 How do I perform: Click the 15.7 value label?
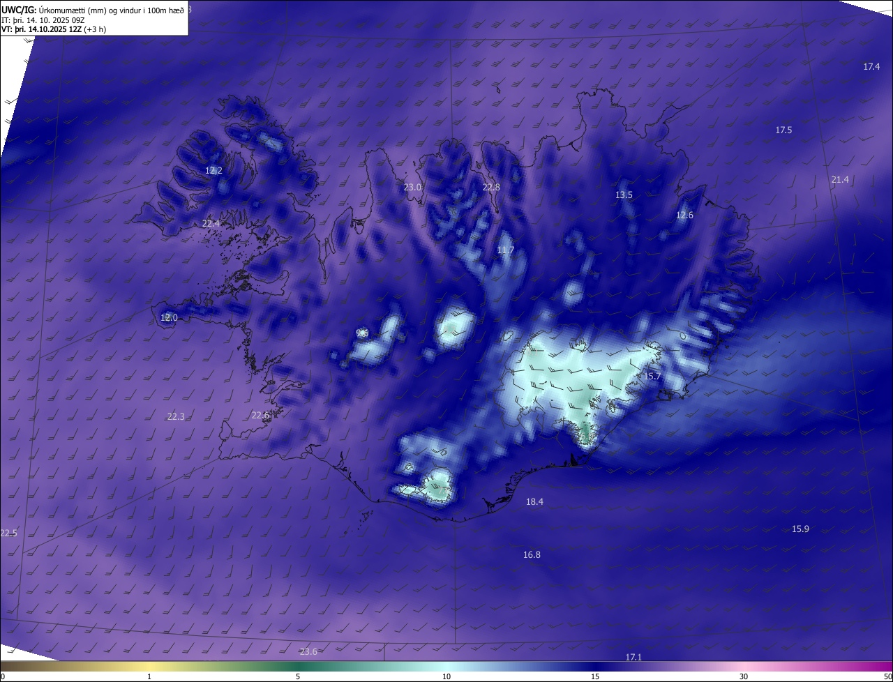point(652,377)
